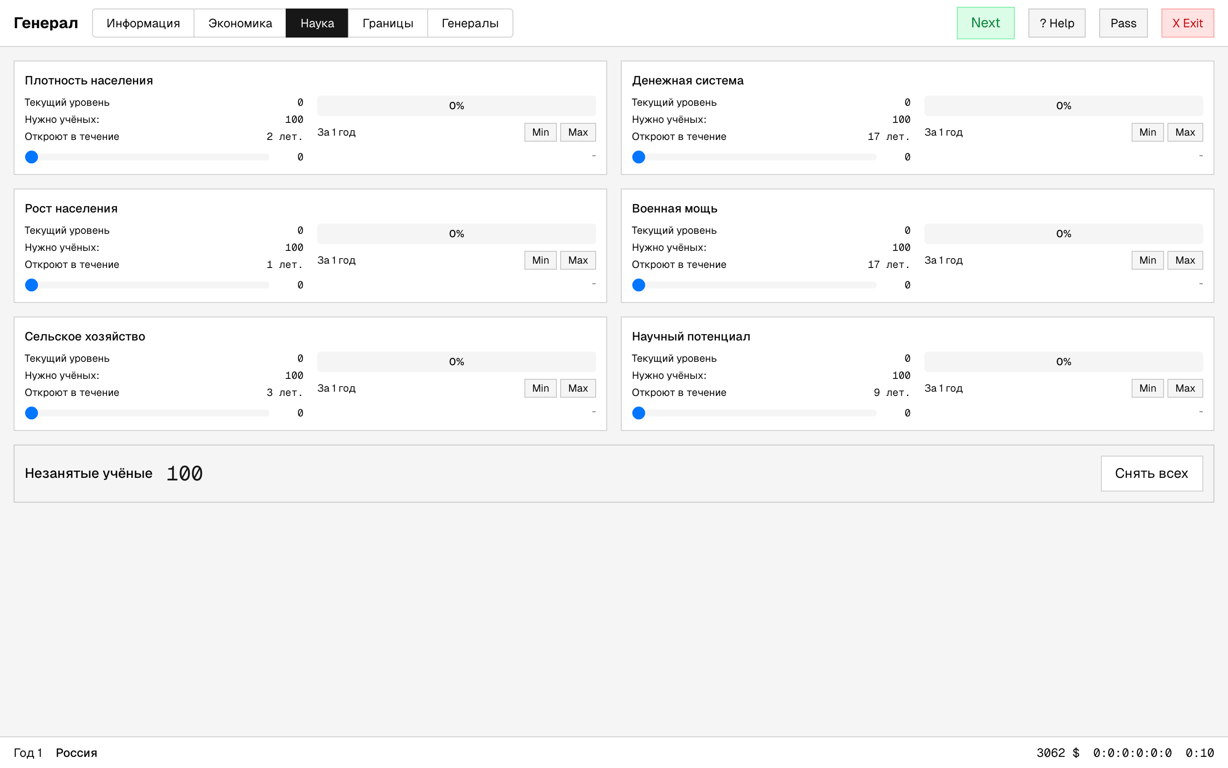Click the Денежная система heading

pos(688,81)
